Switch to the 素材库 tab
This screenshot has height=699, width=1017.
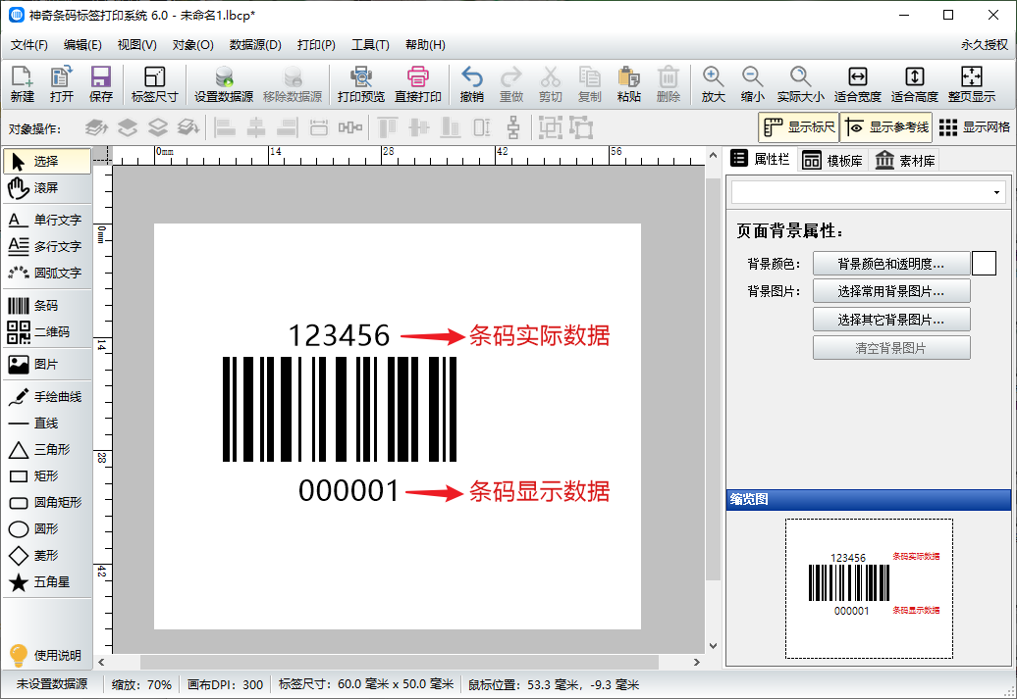905,161
